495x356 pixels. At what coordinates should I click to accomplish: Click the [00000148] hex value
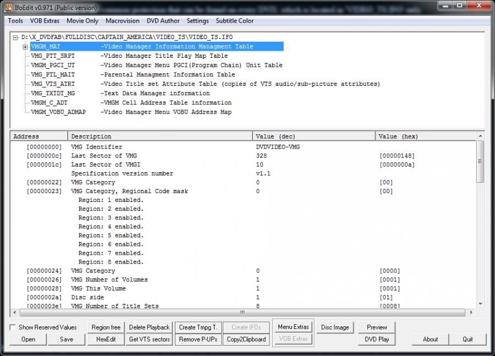[x=397, y=156]
